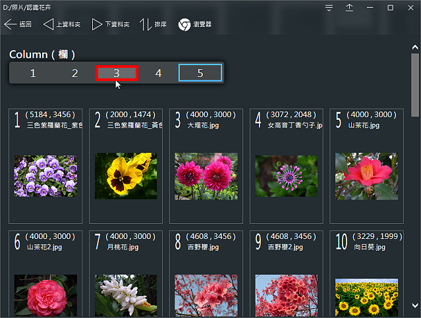
Task: Click the 瀏覽器 label
Action: (202, 24)
